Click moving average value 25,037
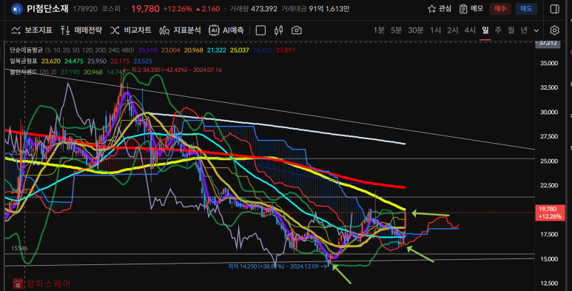Viewport: 572px width, 291px height. tap(239, 50)
